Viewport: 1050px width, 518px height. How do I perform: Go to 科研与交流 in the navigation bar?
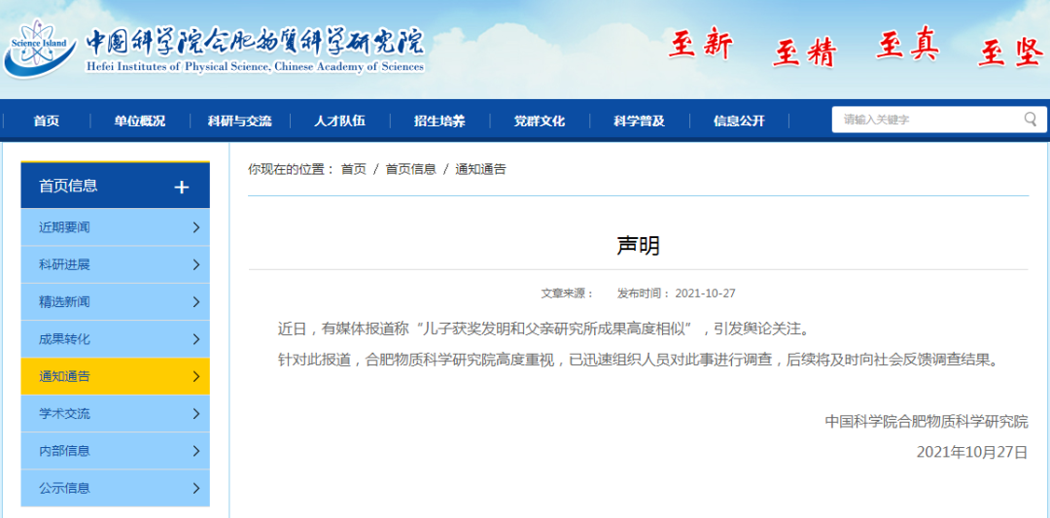coord(239,121)
